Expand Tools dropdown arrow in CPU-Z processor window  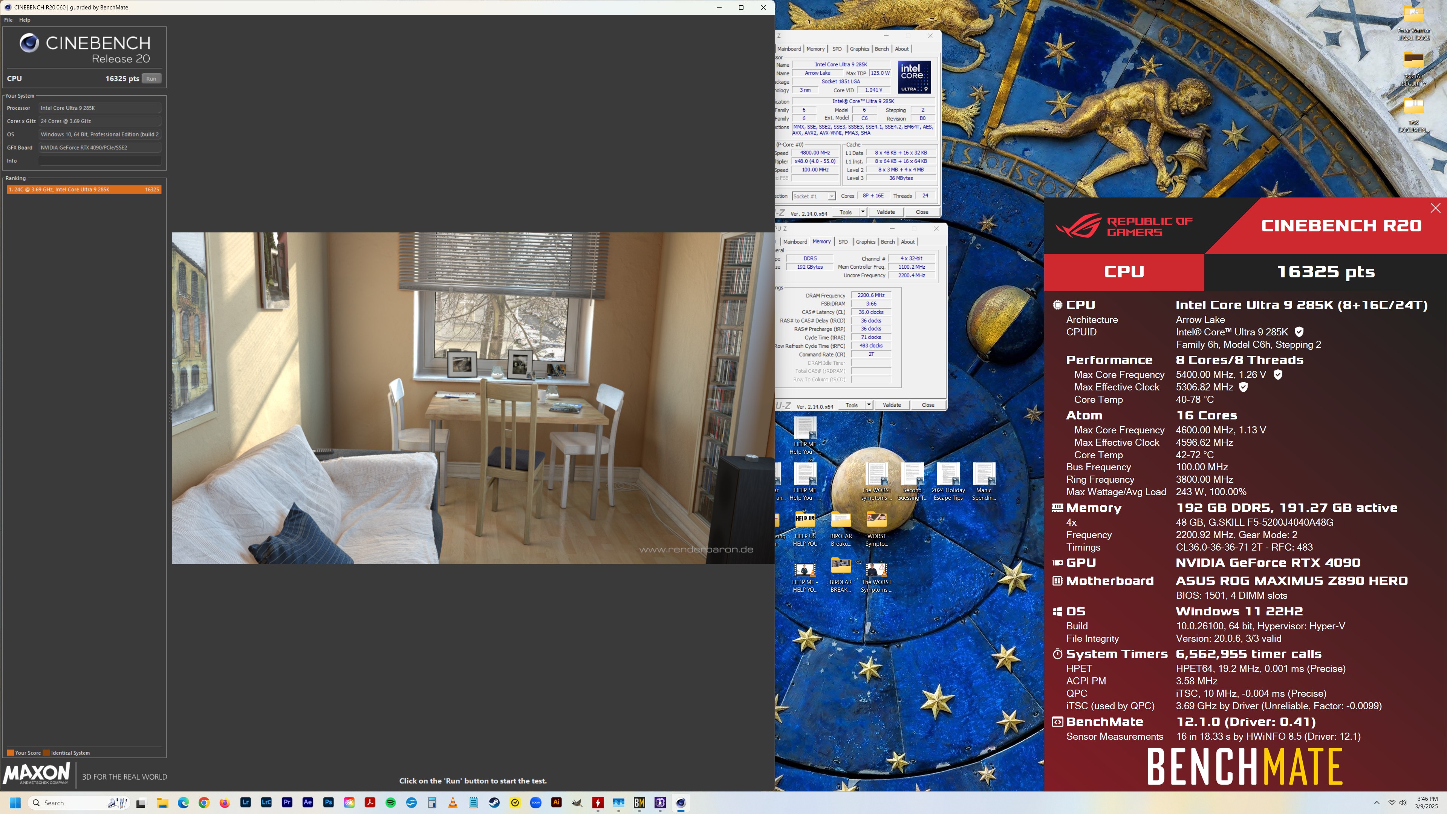[x=863, y=212]
